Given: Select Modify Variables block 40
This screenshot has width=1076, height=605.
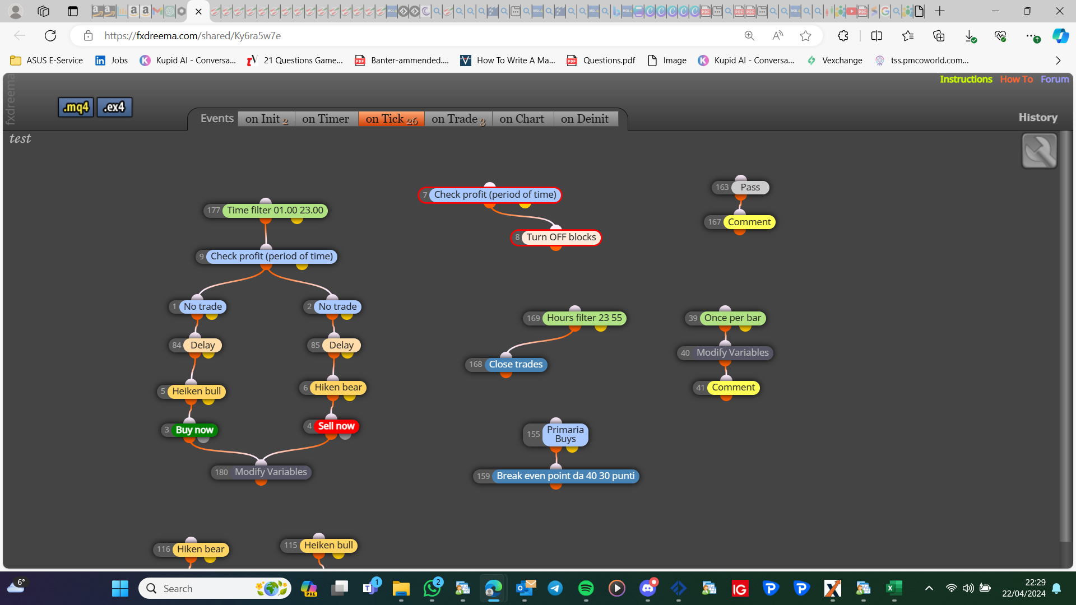Looking at the screenshot, I should [725, 353].
